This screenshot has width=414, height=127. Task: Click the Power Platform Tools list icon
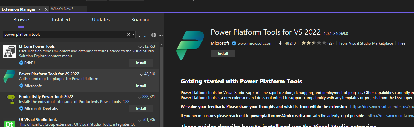(x=9, y=76)
